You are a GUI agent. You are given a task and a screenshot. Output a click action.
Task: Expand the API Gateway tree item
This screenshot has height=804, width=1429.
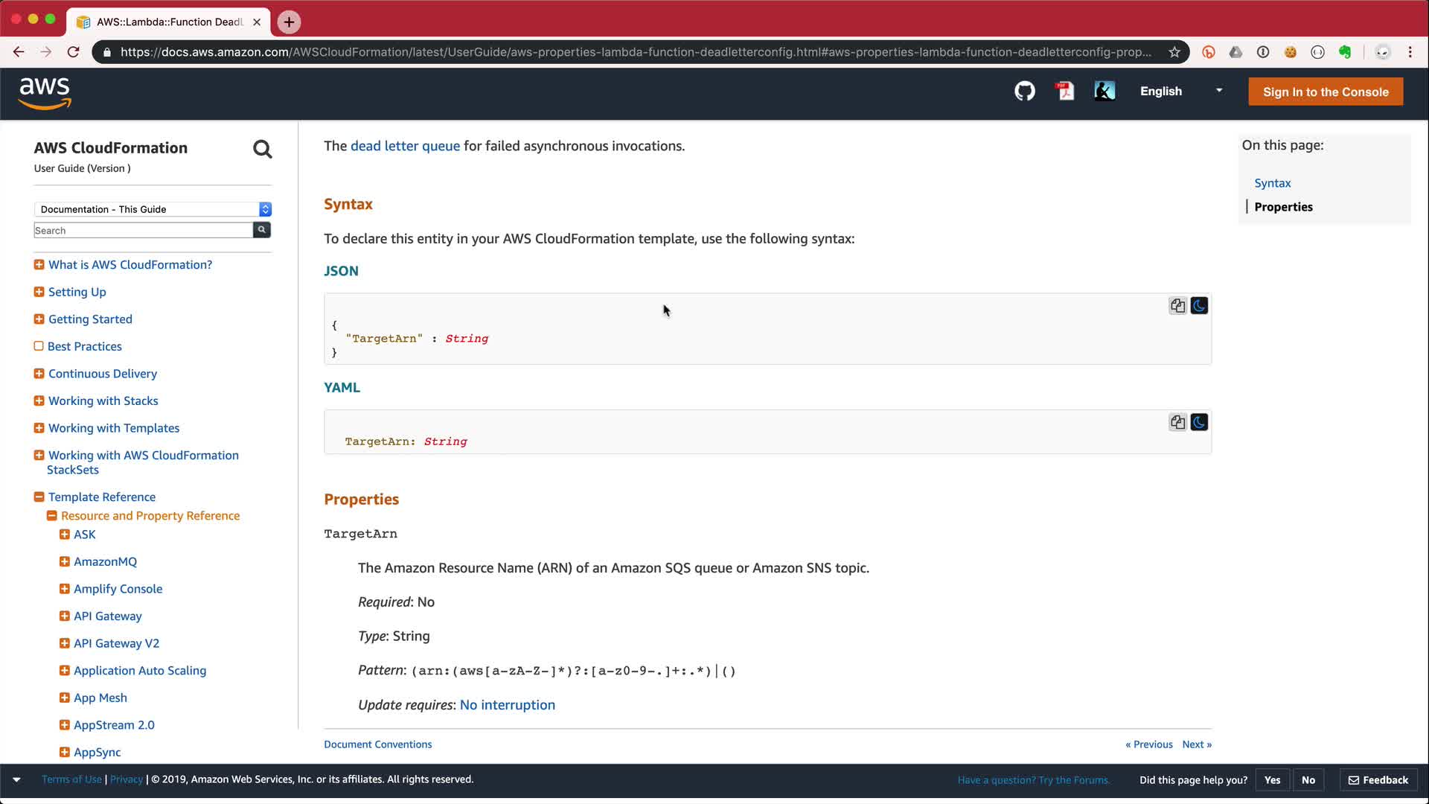click(x=65, y=616)
